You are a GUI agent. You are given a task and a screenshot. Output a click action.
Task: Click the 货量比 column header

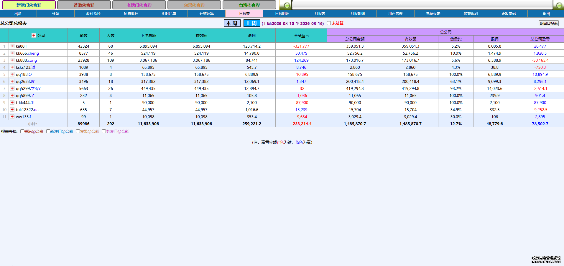tap(456, 39)
